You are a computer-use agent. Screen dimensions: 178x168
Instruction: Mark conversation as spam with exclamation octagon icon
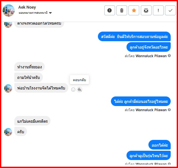point(110,10)
